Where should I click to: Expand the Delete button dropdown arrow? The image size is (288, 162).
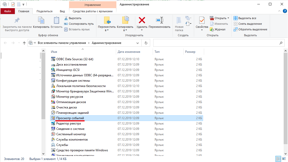pyautogui.click(x=142, y=30)
